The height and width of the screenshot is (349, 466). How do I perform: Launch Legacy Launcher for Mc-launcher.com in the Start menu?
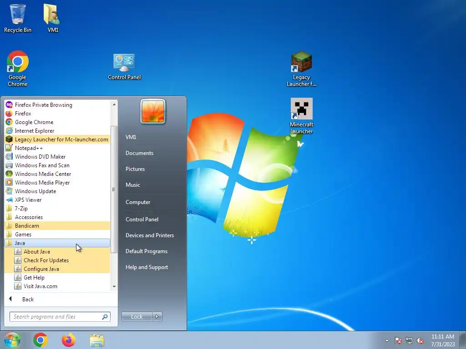[x=57, y=139]
